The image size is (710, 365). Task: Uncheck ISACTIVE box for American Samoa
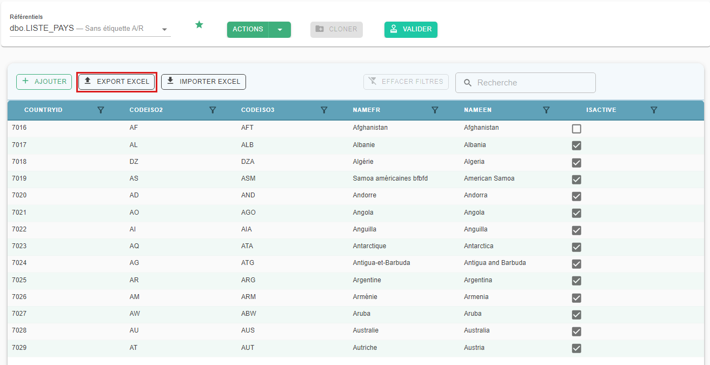pyautogui.click(x=576, y=180)
